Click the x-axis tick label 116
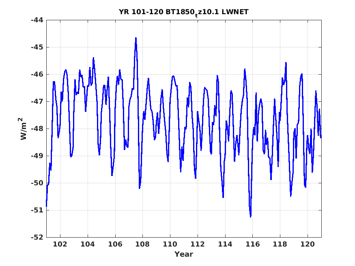 click(x=253, y=244)
